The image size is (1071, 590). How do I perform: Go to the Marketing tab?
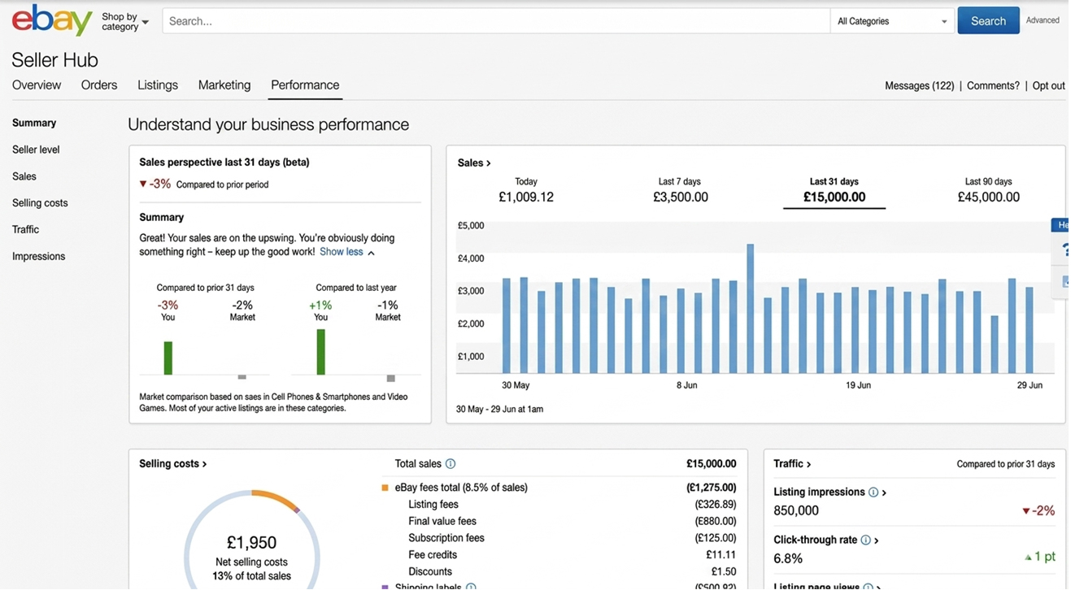pyautogui.click(x=224, y=85)
